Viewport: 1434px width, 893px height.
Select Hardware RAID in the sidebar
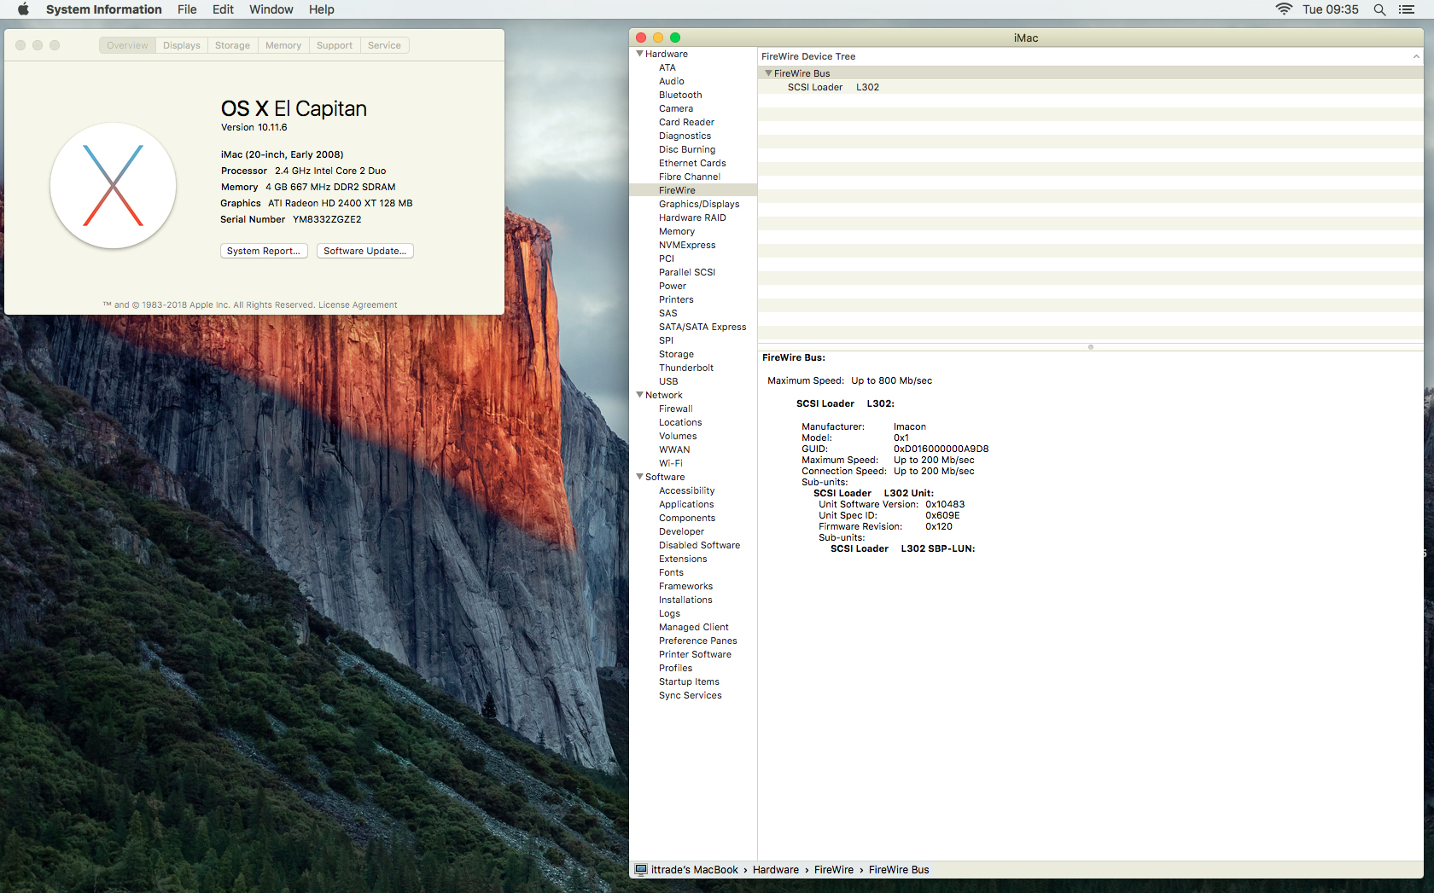(x=693, y=217)
